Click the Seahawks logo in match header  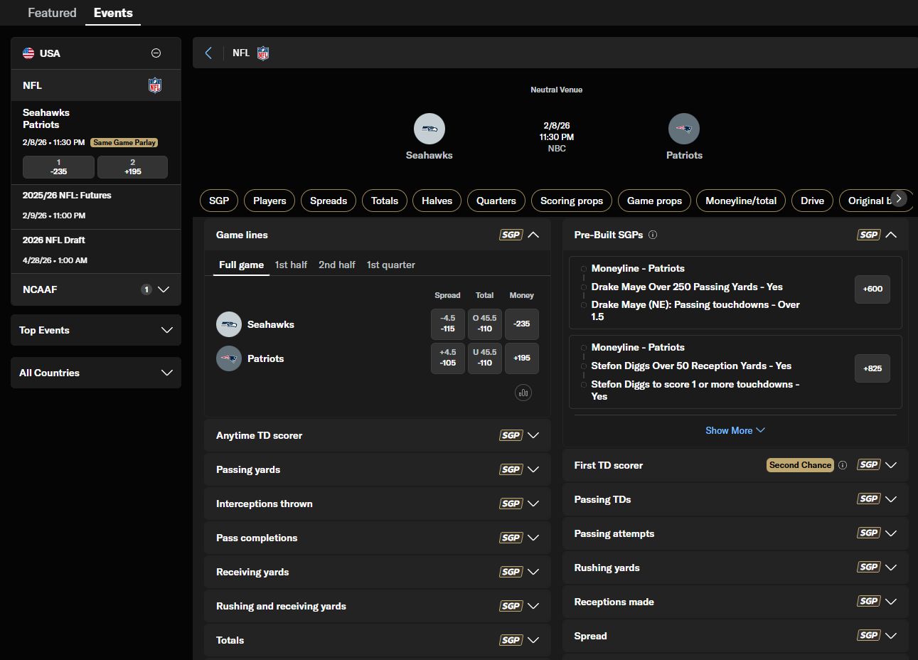(x=429, y=129)
